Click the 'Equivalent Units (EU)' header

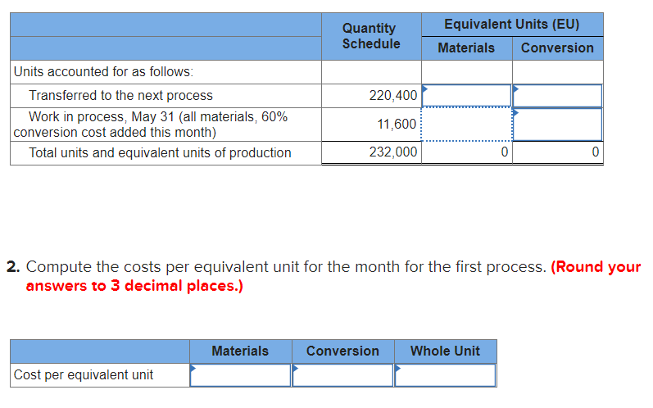click(x=512, y=24)
